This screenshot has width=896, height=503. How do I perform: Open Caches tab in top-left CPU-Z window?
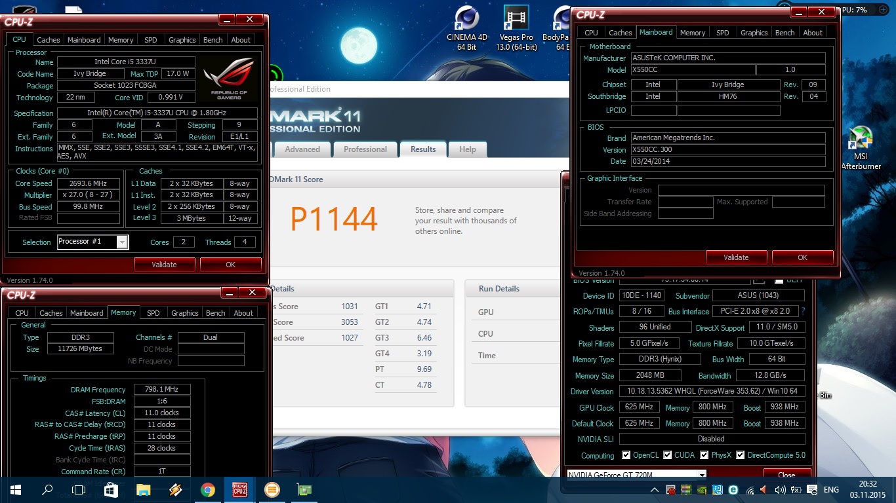pos(49,40)
